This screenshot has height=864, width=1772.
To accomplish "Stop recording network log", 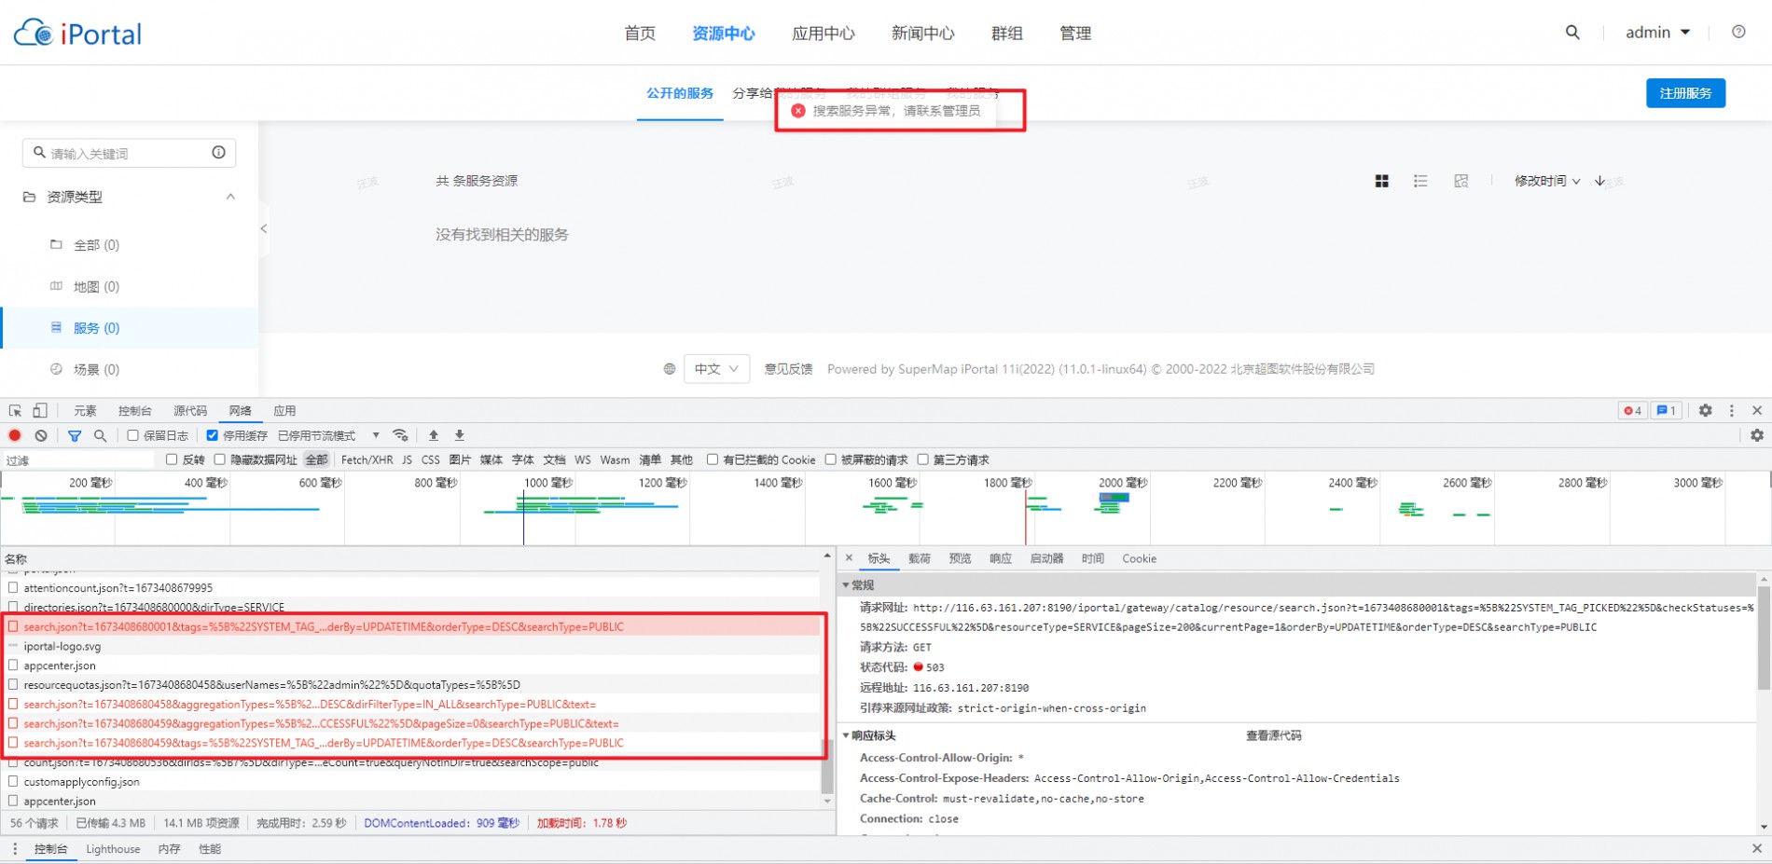I will tap(15, 435).
